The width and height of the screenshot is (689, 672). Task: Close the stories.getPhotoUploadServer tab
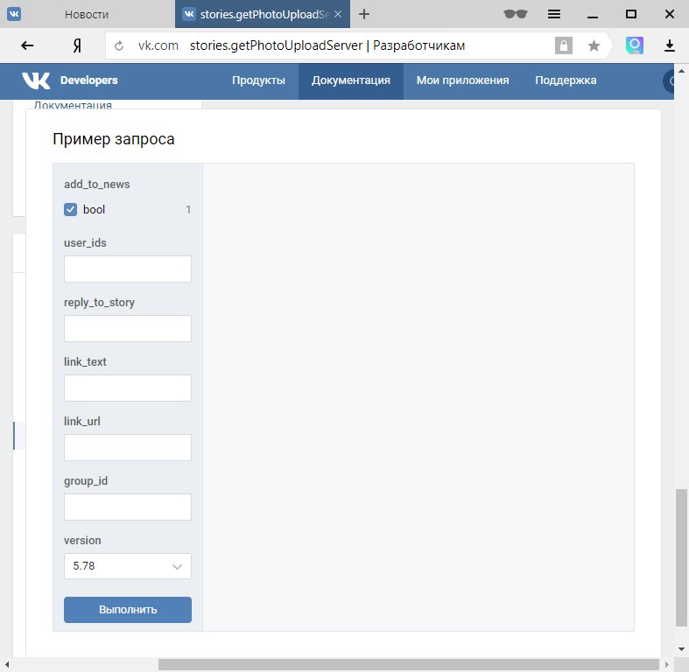click(338, 14)
